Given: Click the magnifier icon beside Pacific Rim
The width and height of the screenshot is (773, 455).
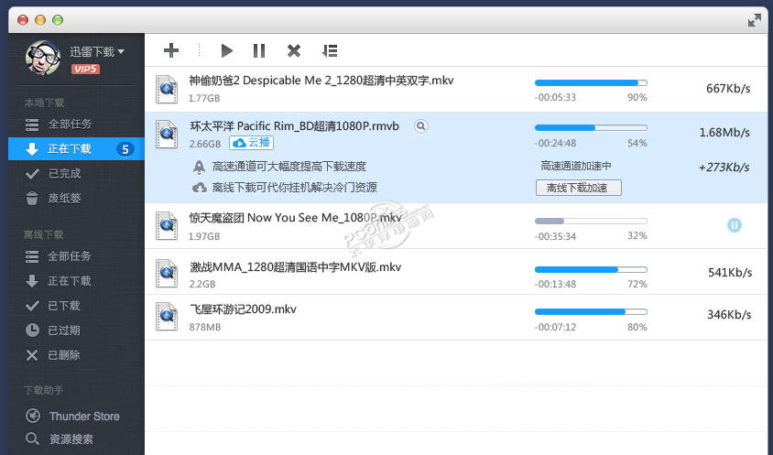Looking at the screenshot, I should point(420,126).
